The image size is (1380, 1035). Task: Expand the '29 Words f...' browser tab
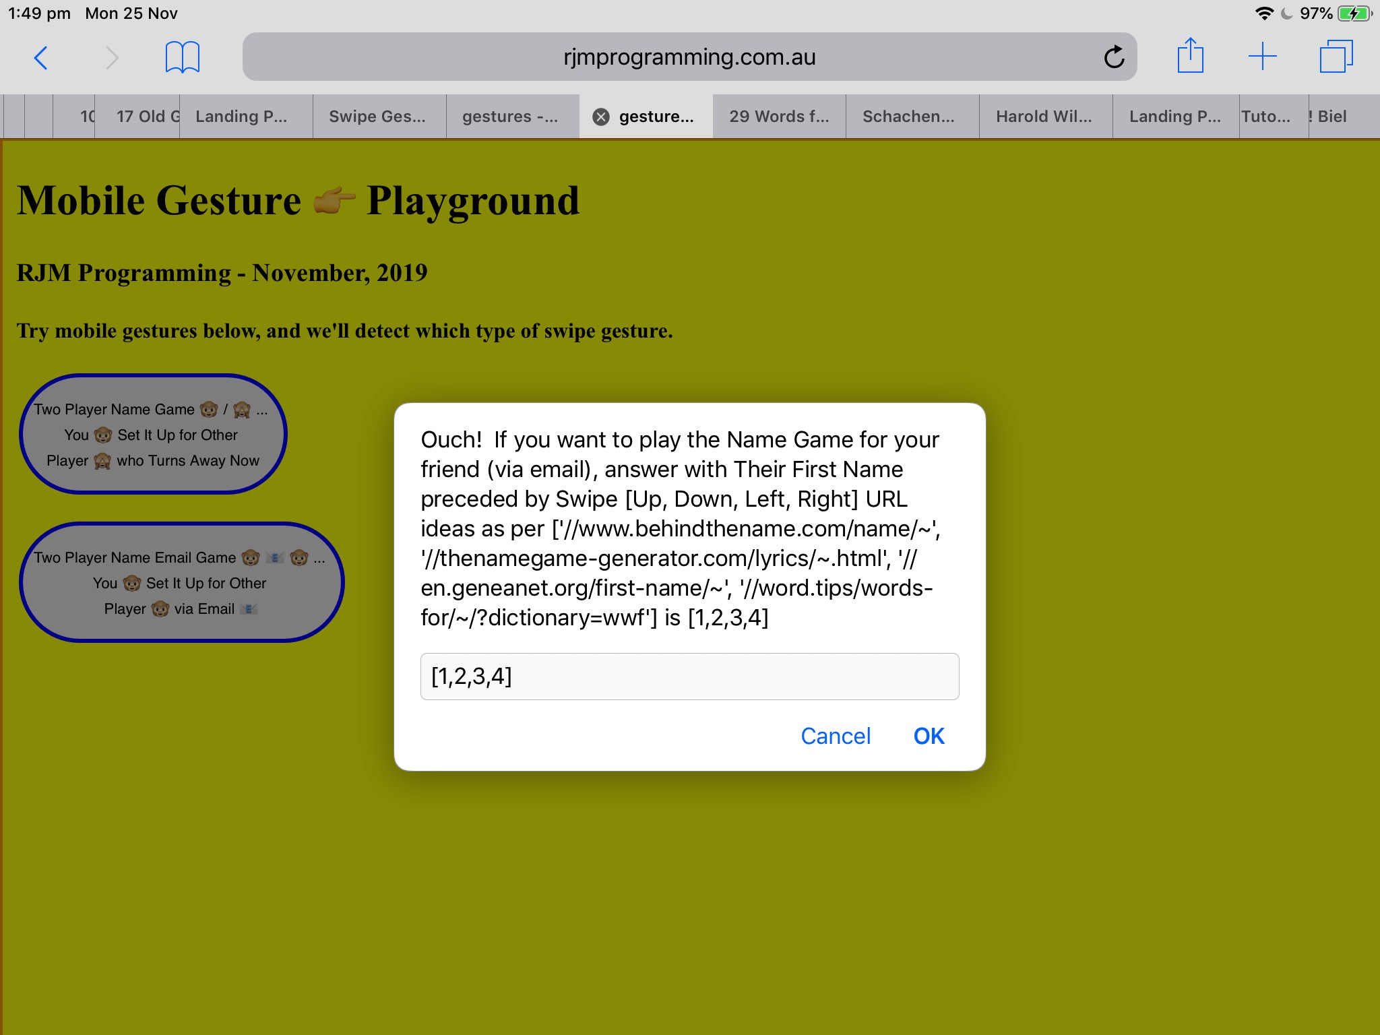click(779, 115)
